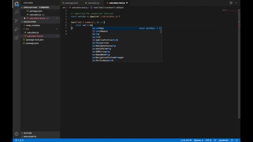Screen dimensions: 253x142
Task: Click require call on line 3
Action: click(x=94, y=17)
